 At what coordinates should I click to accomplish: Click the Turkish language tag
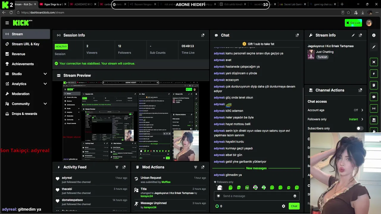[x=322, y=57]
